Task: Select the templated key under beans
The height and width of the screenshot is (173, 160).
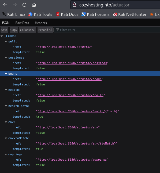Action: 21,84
